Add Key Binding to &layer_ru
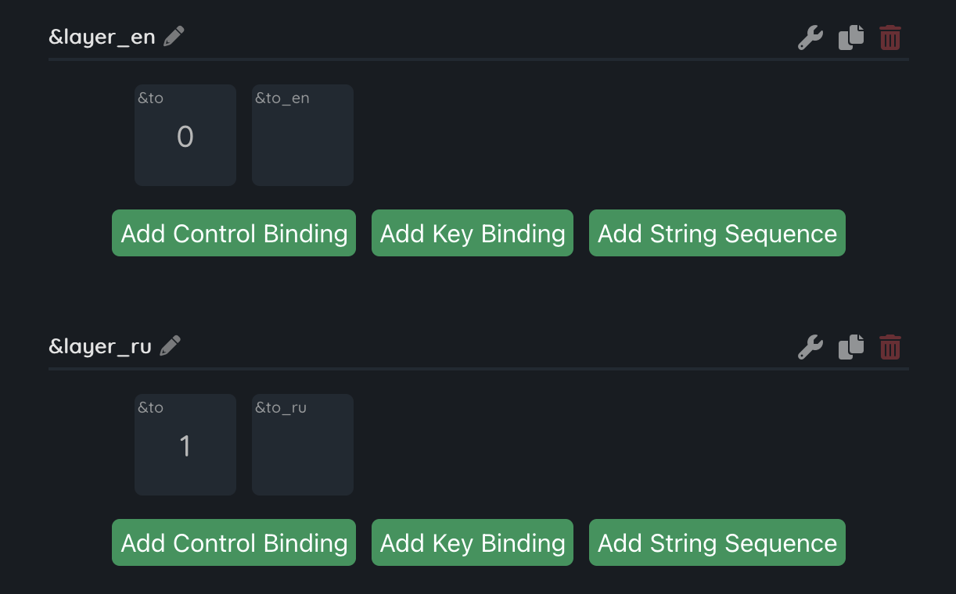The height and width of the screenshot is (594, 956). [x=473, y=542]
